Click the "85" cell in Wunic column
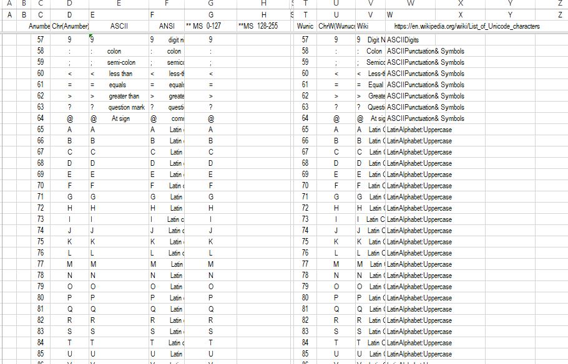568x364 pixels. 305,353
